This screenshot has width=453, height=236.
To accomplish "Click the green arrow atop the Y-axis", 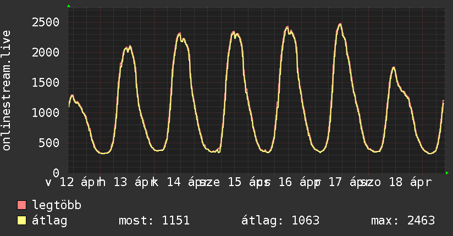I will 69,6.
